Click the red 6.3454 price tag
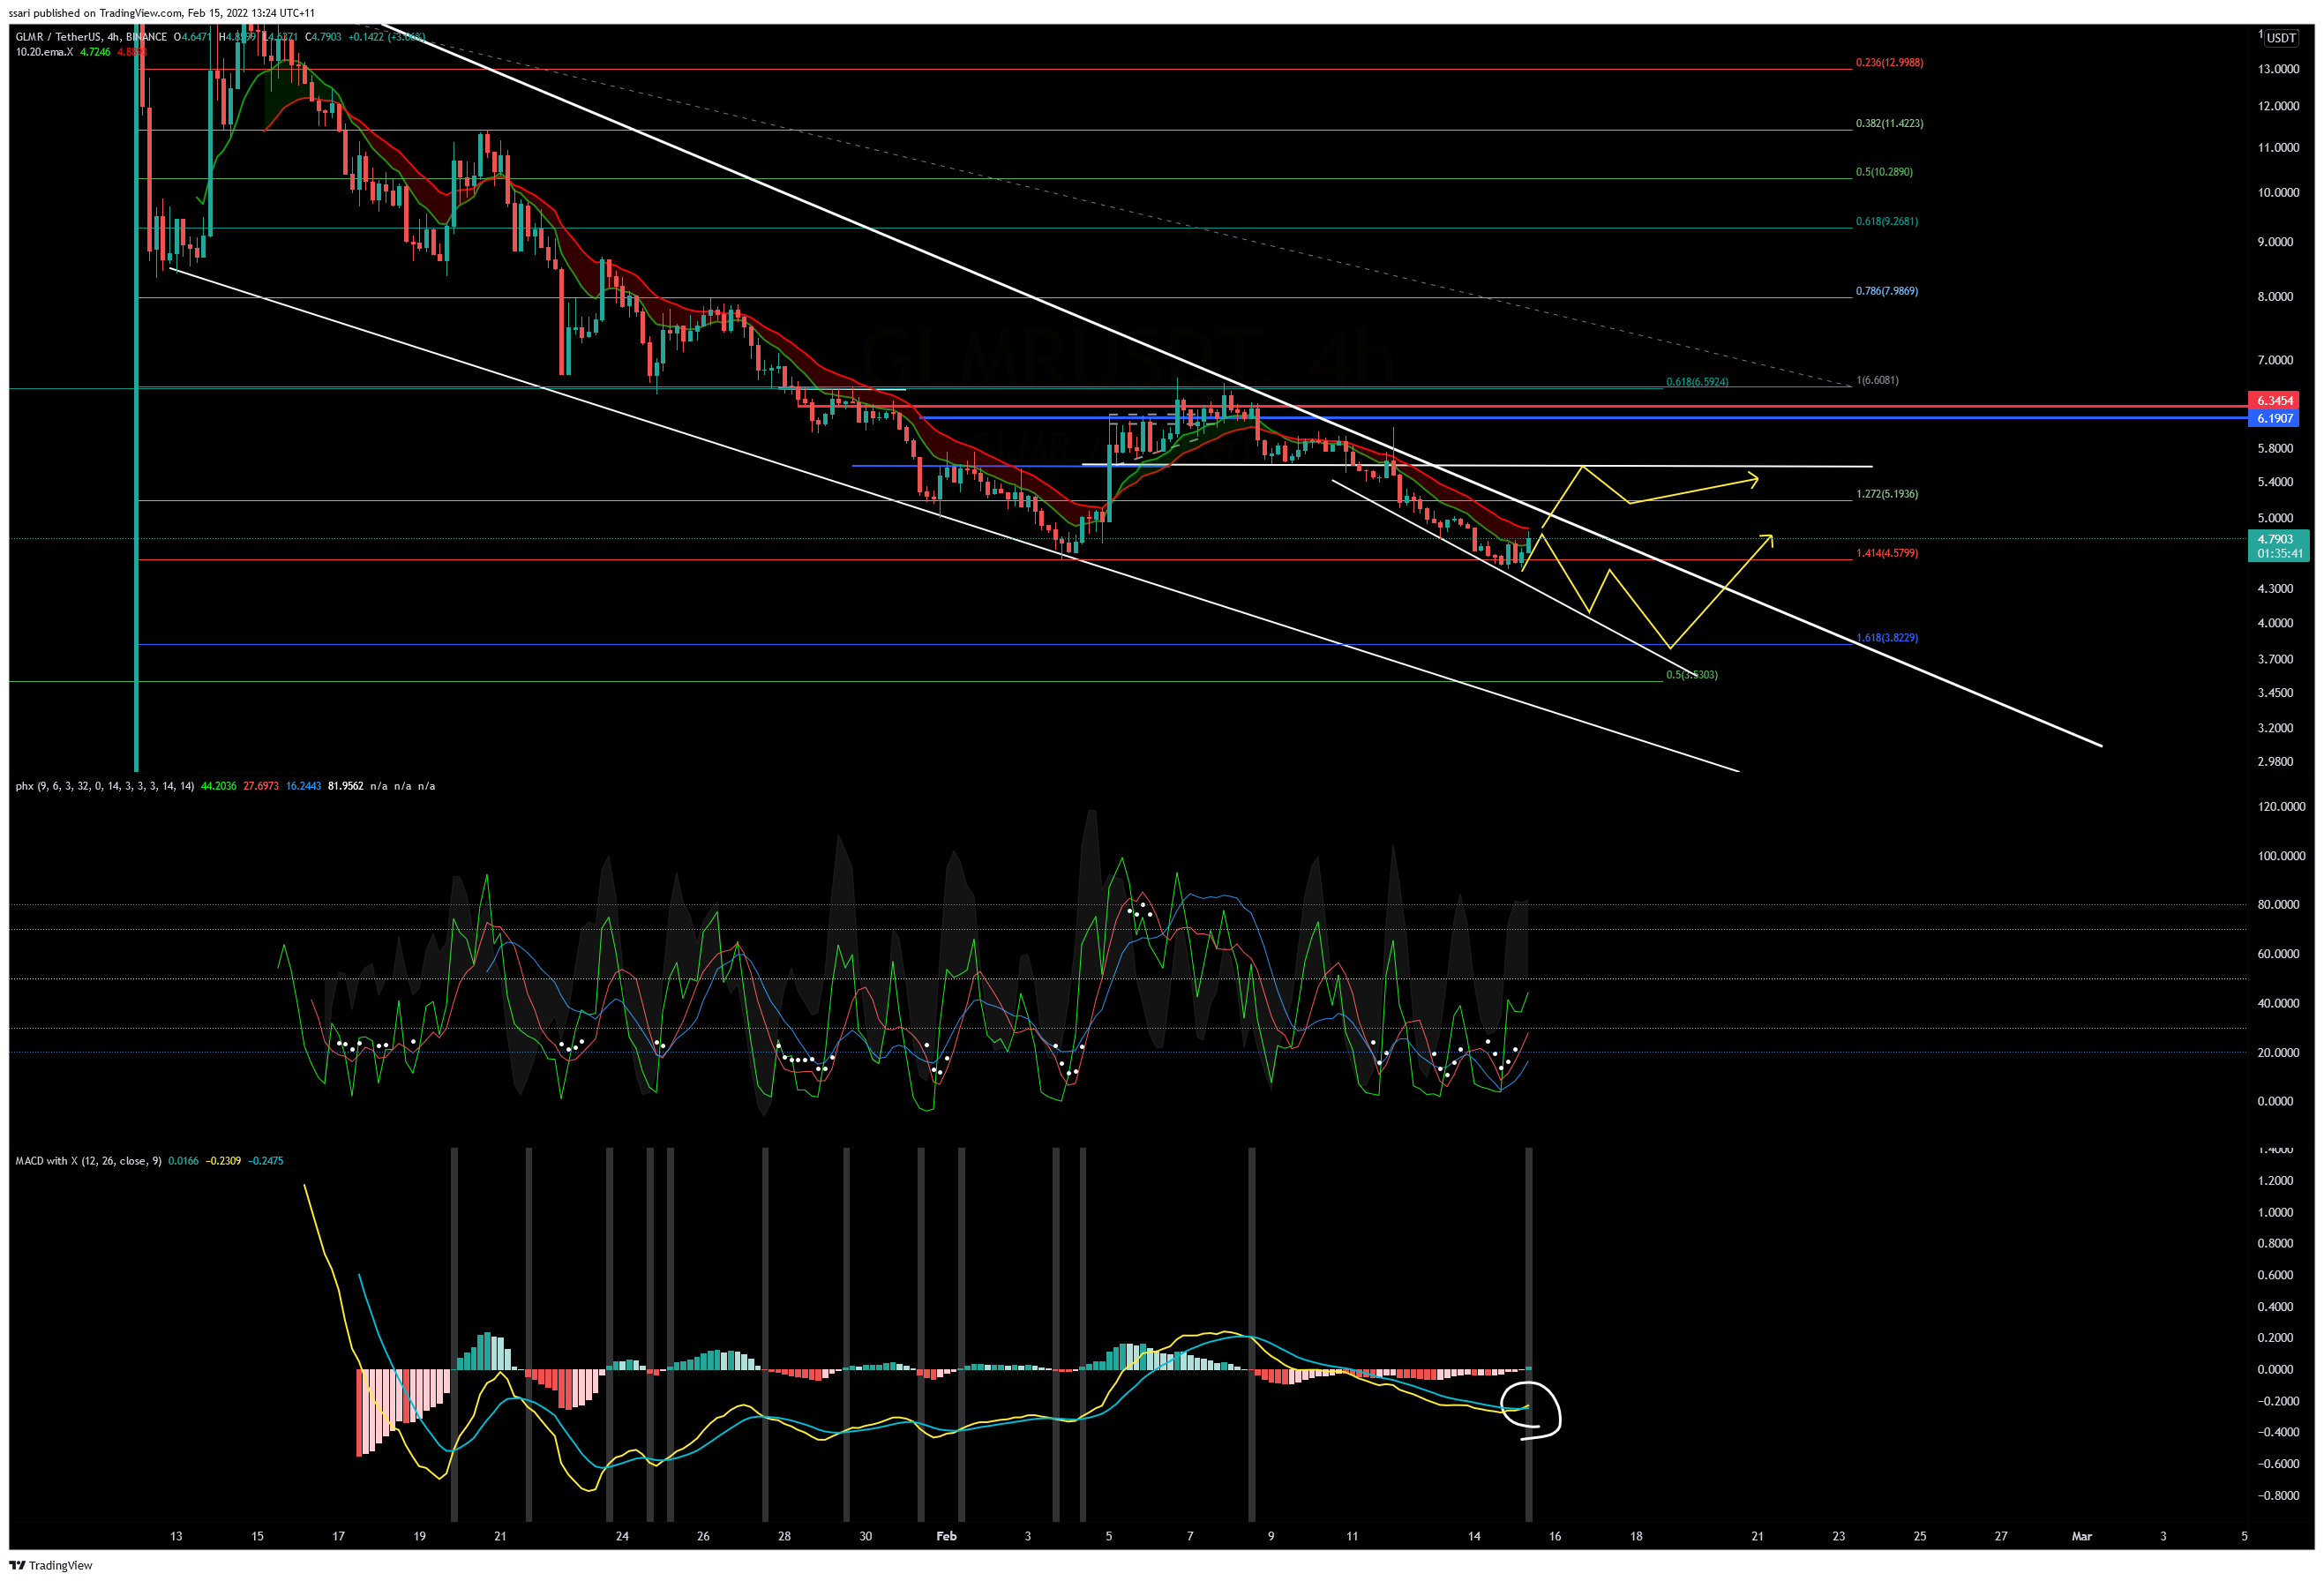This screenshot has height=1581, width=2324. [x=2274, y=400]
